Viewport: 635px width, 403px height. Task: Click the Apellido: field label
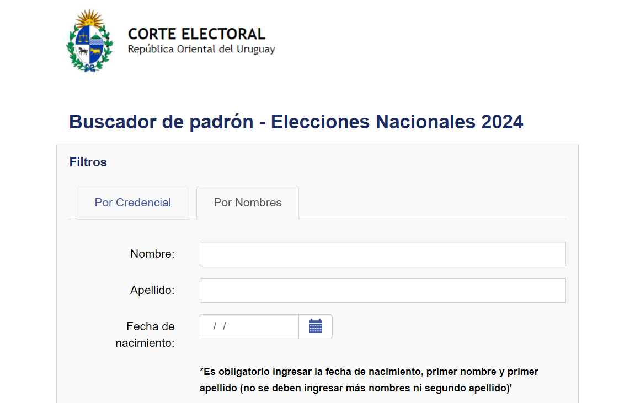point(152,290)
